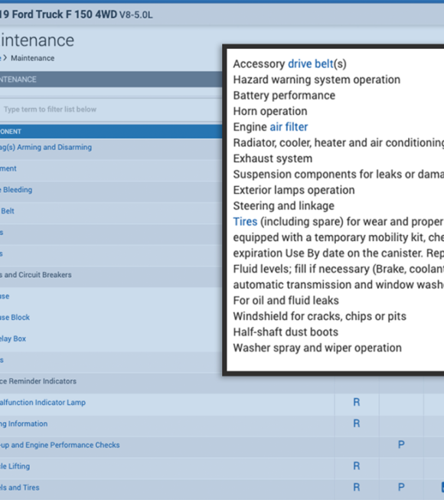Click 'Steering and linkage' text
The width and height of the screenshot is (444, 500).
point(284,206)
